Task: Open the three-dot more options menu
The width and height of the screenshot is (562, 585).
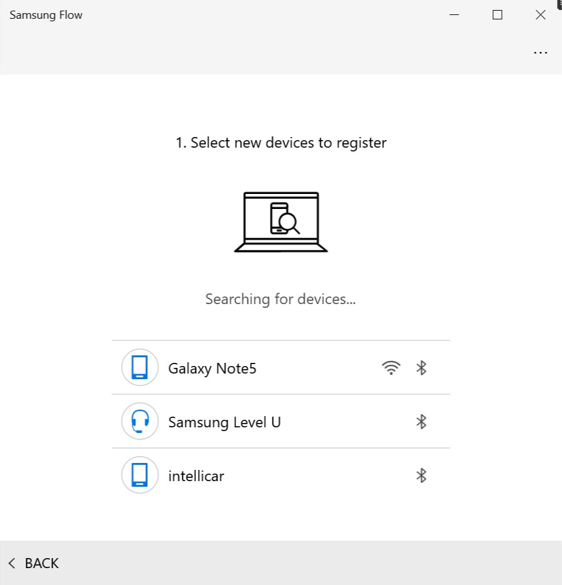Action: 540,53
